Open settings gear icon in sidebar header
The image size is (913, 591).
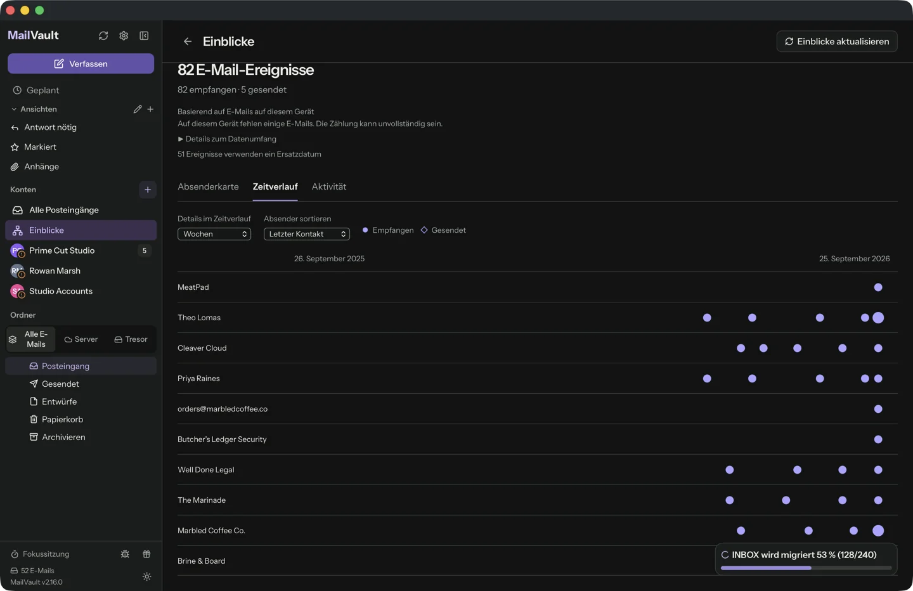pos(124,36)
